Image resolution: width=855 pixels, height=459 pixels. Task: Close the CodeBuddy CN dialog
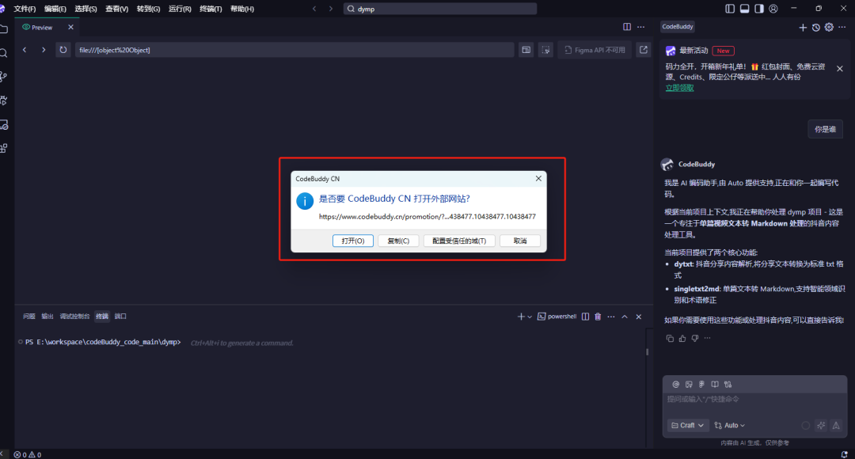click(x=538, y=178)
